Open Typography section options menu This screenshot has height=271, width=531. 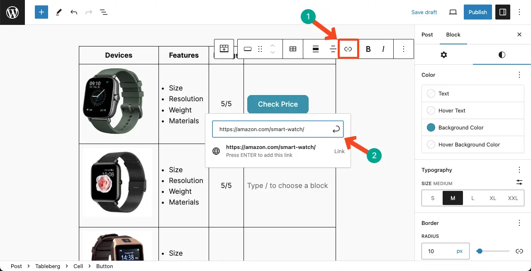tap(519, 170)
